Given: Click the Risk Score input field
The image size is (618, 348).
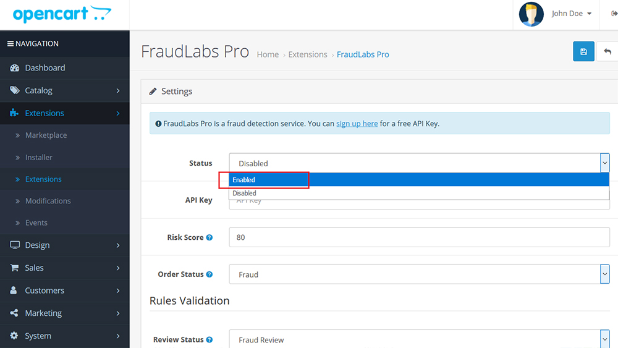Looking at the screenshot, I should 420,237.
